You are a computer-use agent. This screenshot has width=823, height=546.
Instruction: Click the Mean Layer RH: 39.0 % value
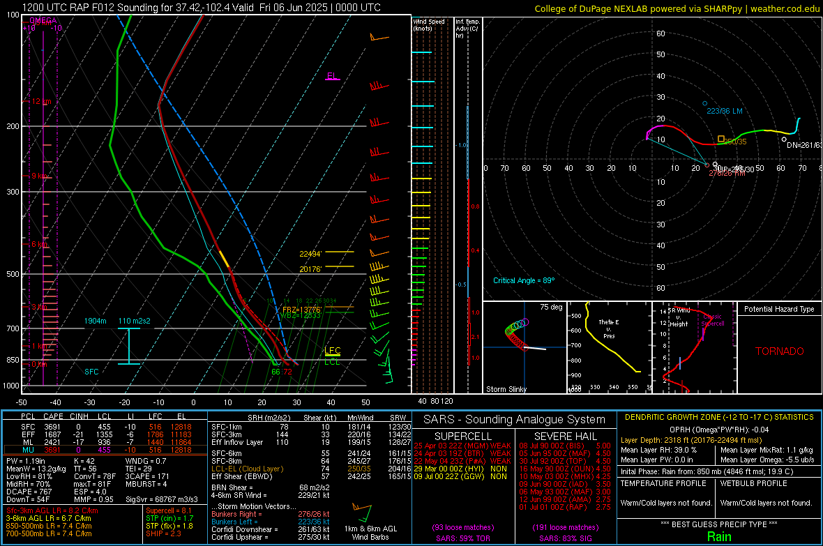658,450
